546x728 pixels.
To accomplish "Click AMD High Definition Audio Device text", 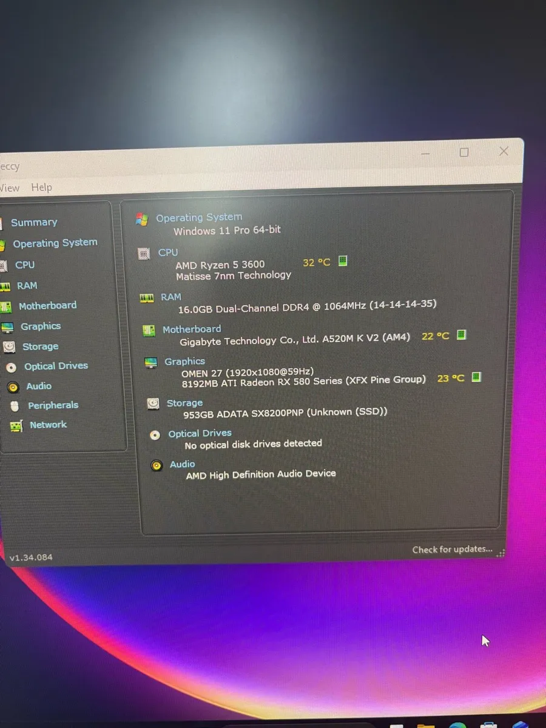I will tap(261, 475).
